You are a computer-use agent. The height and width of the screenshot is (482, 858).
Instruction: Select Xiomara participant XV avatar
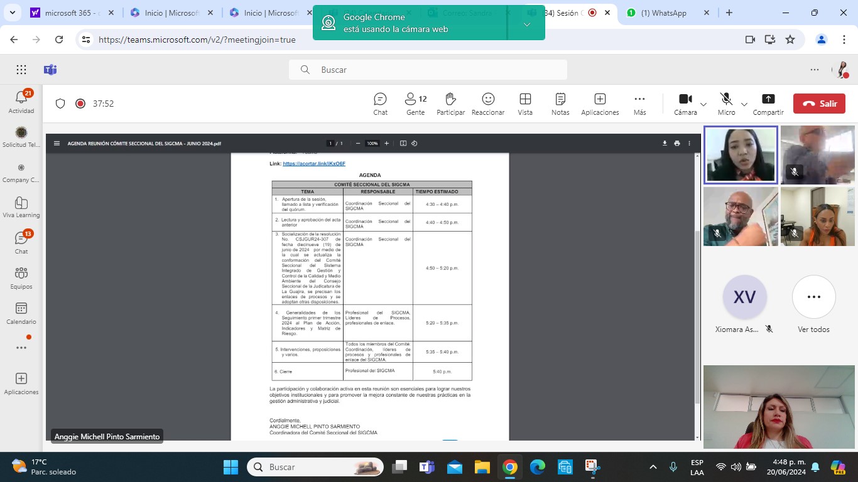pyautogui.click(x=744, y=297)
